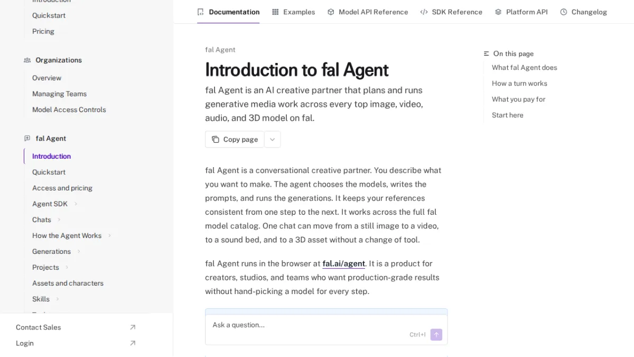Jump to How a turn works section
Viewport: 634px width, 357px height.
click(x=519, y=84)
